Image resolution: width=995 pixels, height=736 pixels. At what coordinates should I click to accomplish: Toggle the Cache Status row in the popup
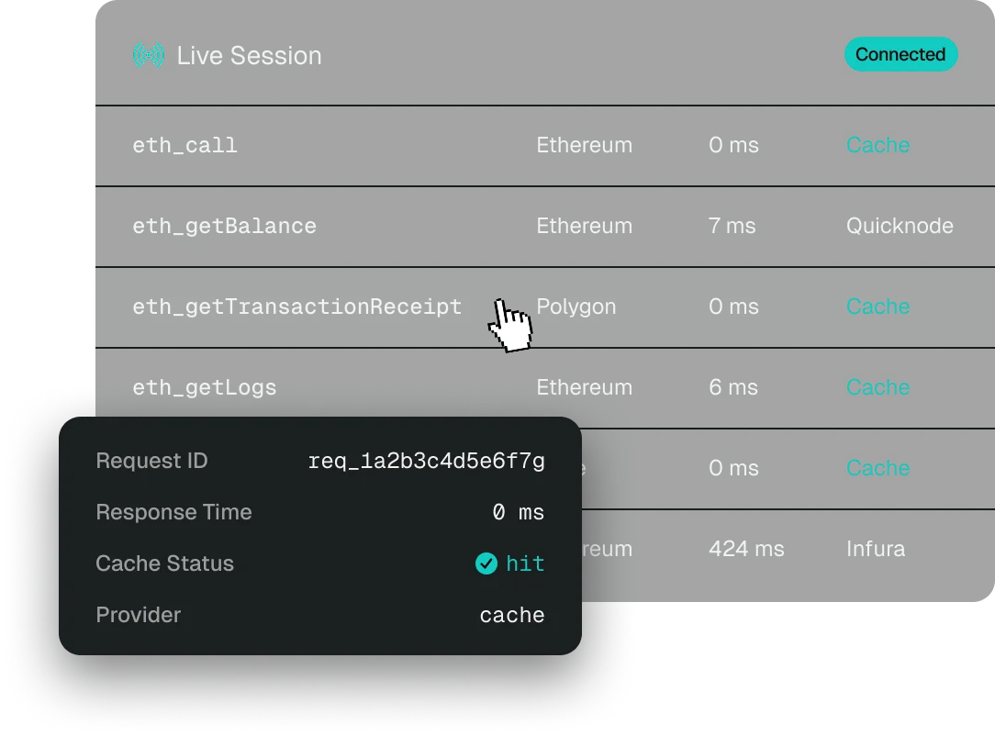[x=321, y=563]
